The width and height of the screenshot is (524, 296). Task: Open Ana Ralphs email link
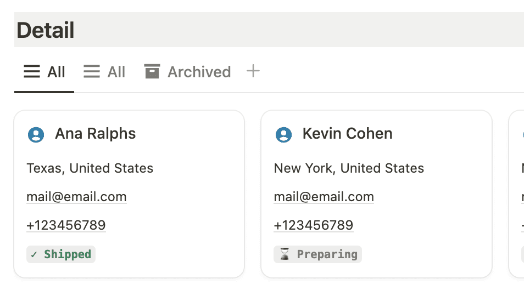pos(76,197)
